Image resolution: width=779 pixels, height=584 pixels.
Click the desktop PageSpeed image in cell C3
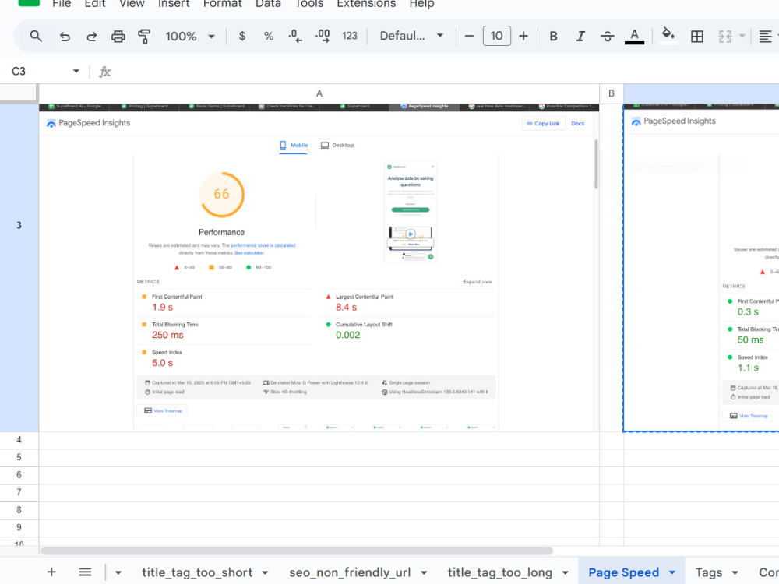(701, 268)
